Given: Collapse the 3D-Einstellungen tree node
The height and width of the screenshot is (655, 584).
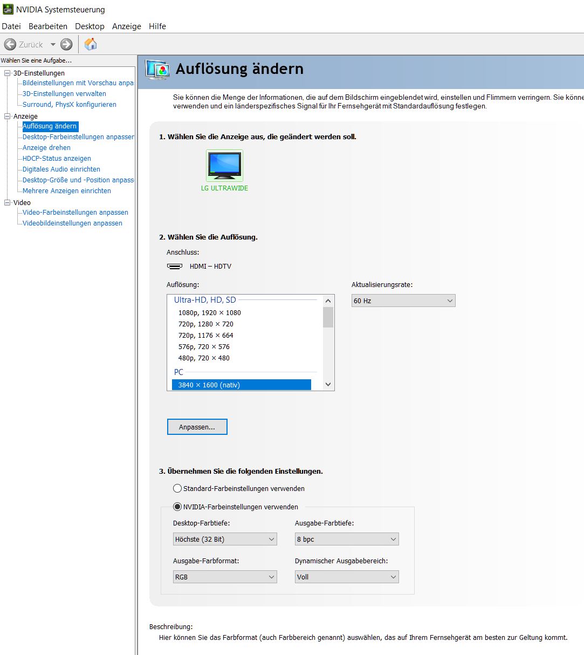Looking at the screenshot, I should click(x=8, y=73).
